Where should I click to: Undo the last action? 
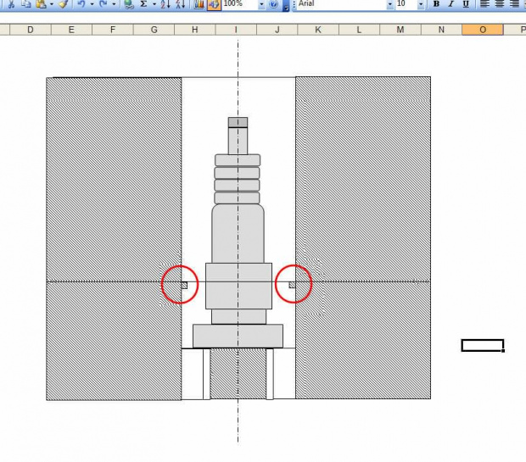coord(81,4)
